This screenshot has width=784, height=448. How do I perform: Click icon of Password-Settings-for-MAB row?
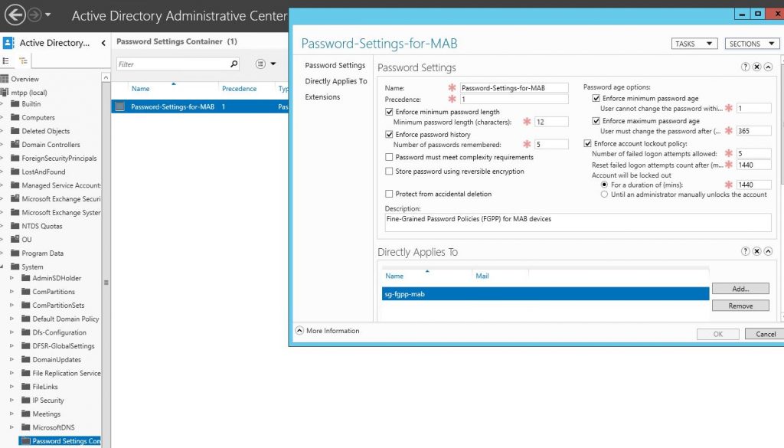119,106
